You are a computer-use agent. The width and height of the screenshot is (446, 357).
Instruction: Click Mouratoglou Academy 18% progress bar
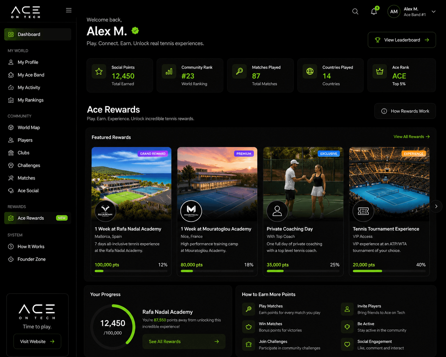pyautogui.click(x=217, y=271)
